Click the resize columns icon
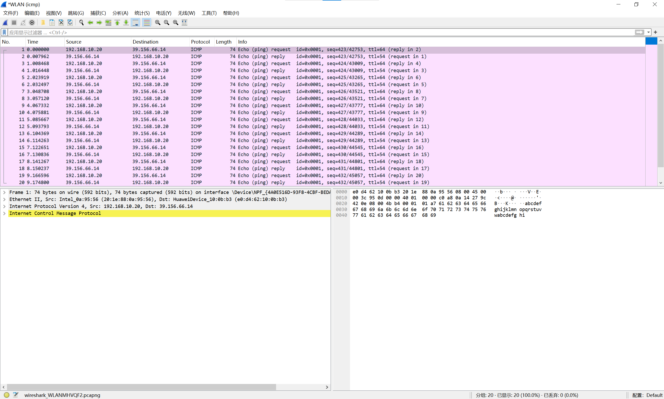The image size is (664, 399). [184, 23]
